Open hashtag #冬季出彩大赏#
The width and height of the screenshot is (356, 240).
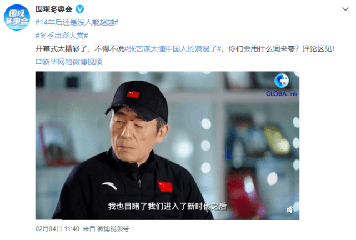[62, 36]
